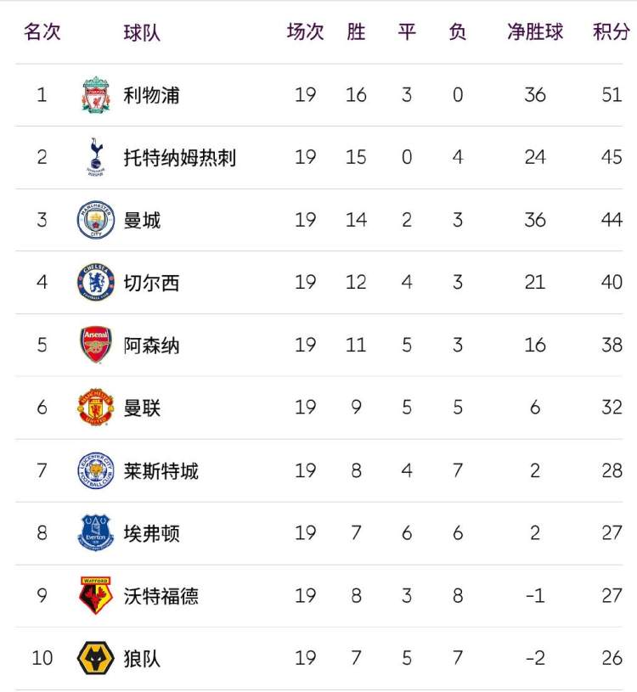Open team name 莱斯特城
The width and height of the screenshot is (637, 692).
tap(161, 471)
